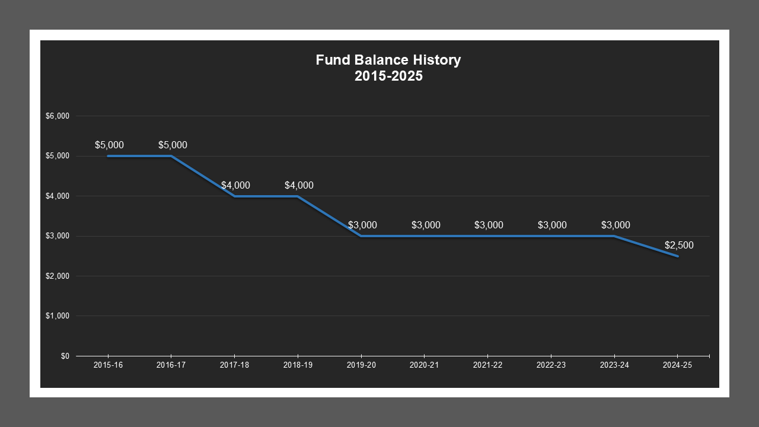Click the $4,000 label above 2017-18

[235, 185]
